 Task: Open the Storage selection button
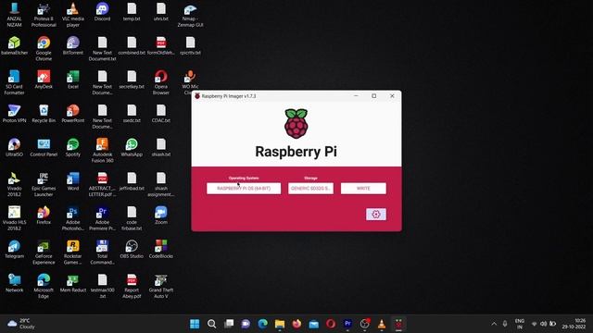[x=310, y=189]
